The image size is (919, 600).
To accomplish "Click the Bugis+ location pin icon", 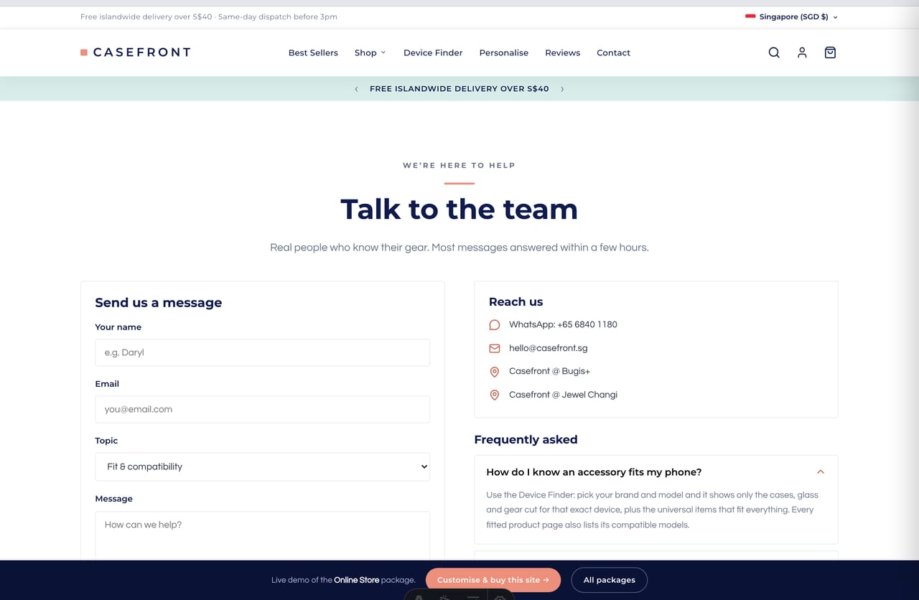I will 495,372.
